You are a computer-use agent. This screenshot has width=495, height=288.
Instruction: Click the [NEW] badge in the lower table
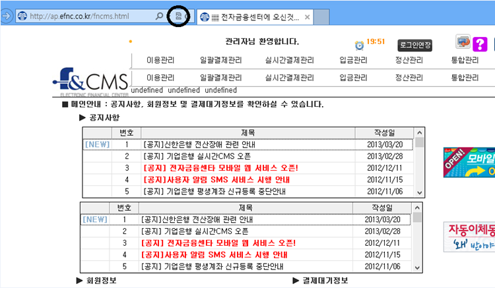[95, 219]
